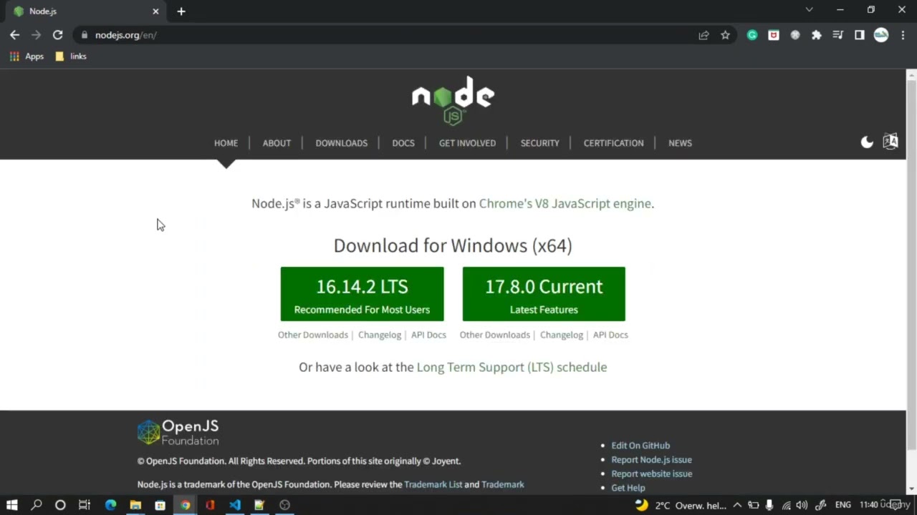This screenshot has width=917, height=515.
Task: Open File Explorer from taskbar
Action: (x=135, y=505)
